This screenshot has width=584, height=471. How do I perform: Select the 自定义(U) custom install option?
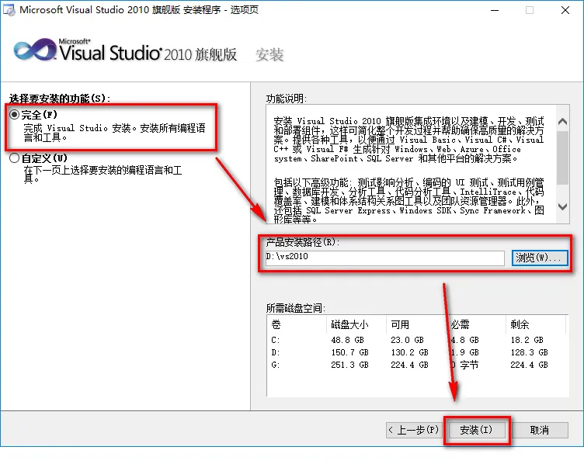15,158
